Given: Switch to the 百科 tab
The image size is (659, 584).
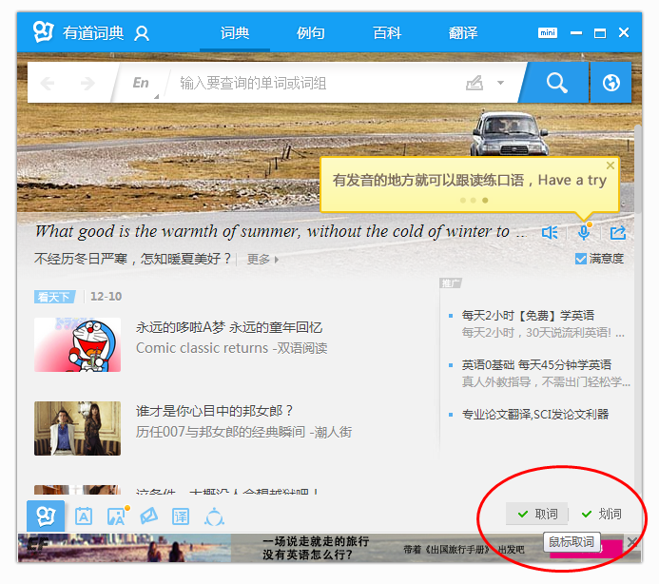Looking at the screenshot, I should click(x=387, y=32).
